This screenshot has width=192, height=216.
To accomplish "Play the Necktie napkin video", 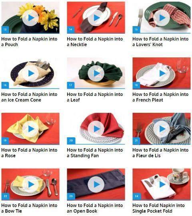I will [96, 18].
